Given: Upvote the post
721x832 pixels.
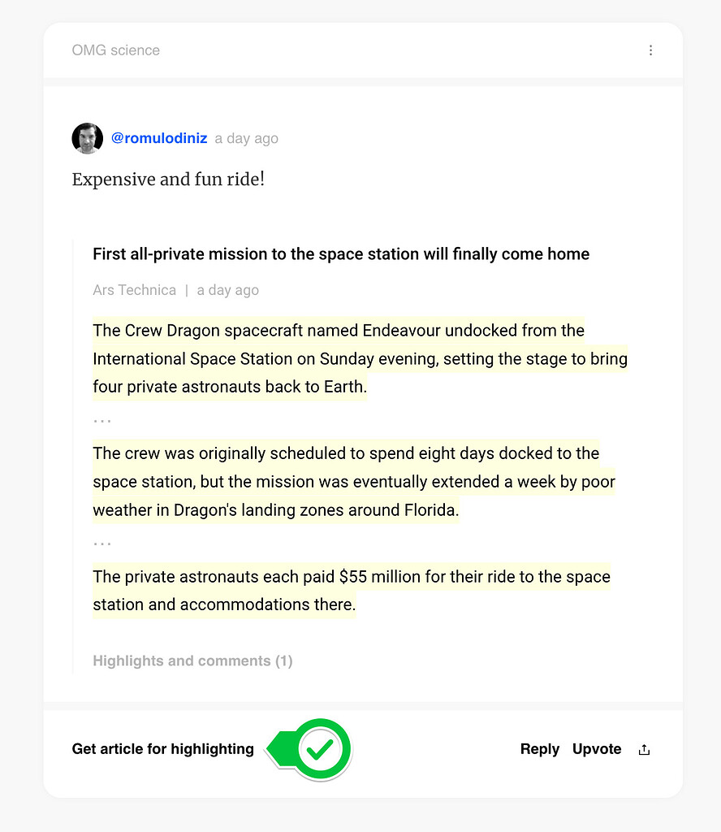Looking at the screenshot, I should pos(597,749).
